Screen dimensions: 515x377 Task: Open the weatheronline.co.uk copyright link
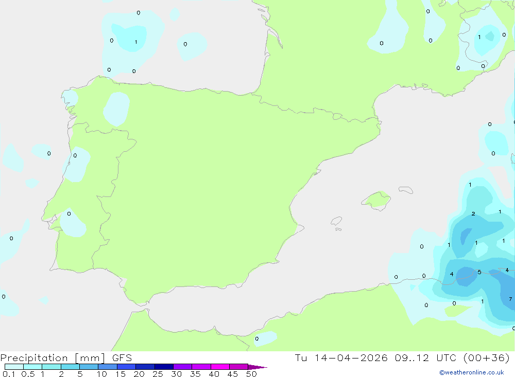pos(472,372)
